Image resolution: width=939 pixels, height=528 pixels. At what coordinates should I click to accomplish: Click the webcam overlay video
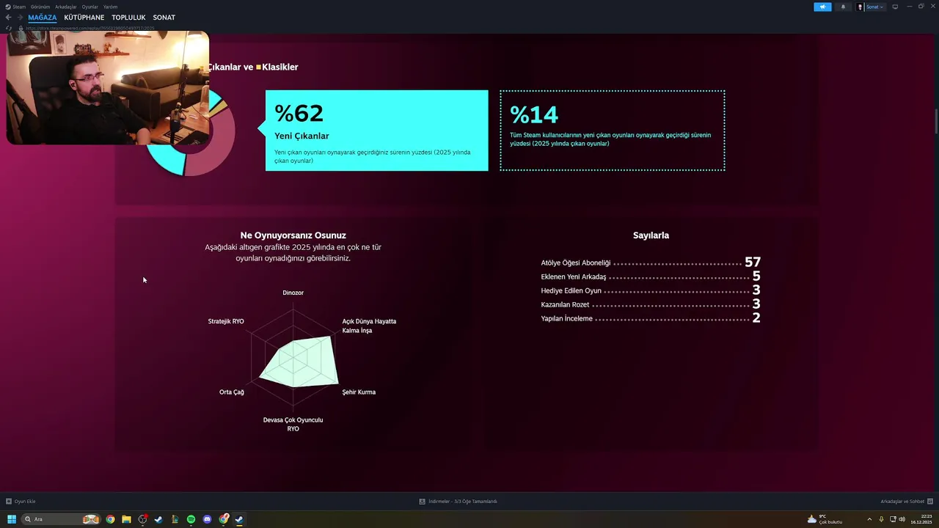point(107,88)
